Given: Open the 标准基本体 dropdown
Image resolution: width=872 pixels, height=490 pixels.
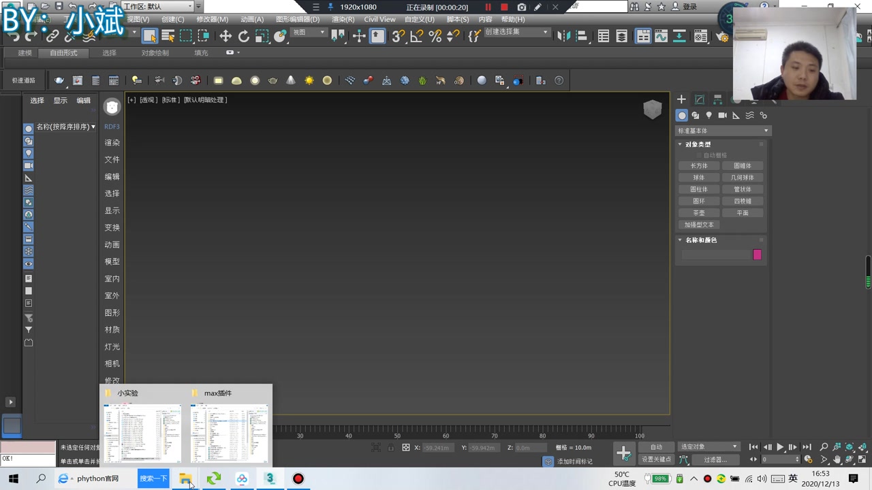Looking at the screenshot, I should tap(723, 131).
